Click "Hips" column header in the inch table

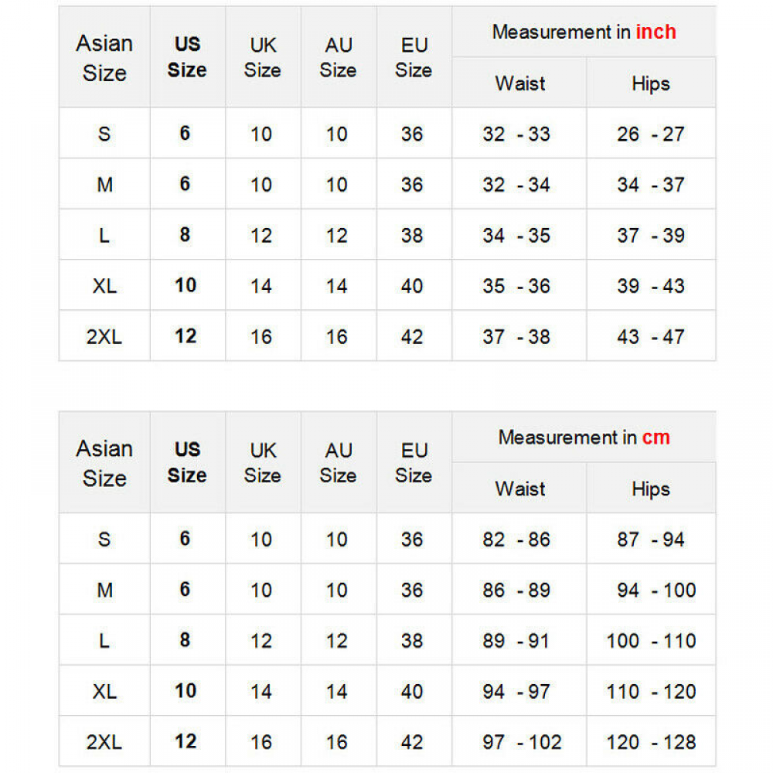pyautogui.click(x=651, y=83)
